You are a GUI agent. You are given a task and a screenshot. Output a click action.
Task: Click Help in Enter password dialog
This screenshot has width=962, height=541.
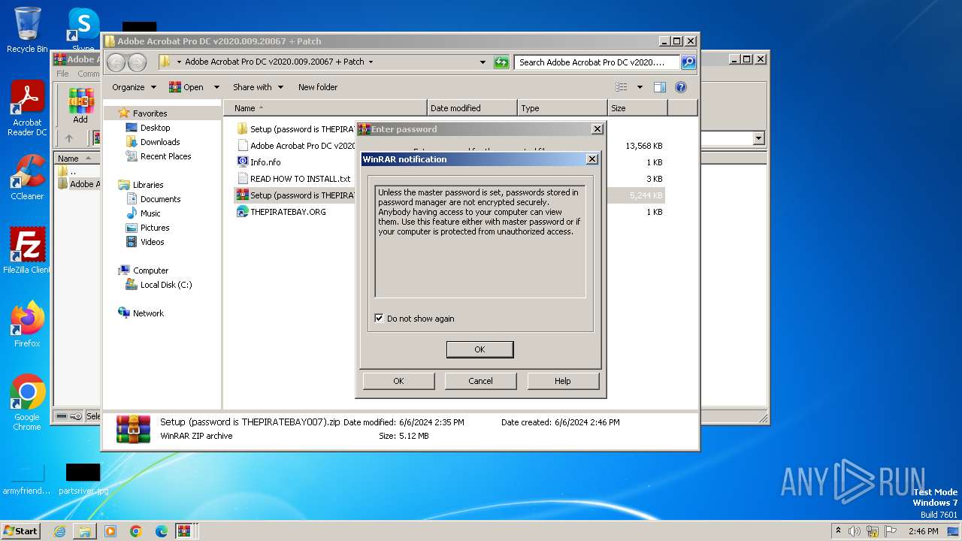tap(562, 381)
